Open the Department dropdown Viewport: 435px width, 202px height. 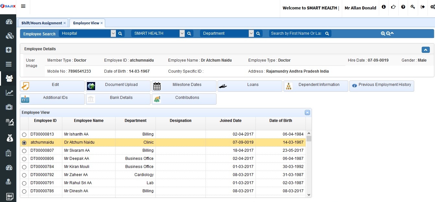click(251, 33)
